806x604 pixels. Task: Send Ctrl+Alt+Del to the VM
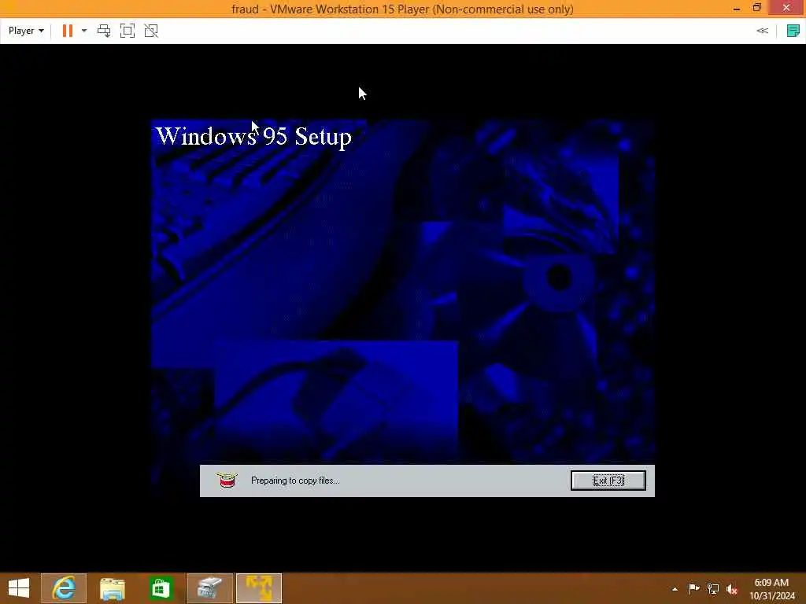tap(104, 31)
